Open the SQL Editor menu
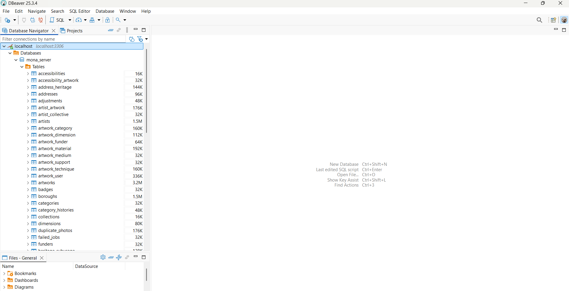 pyautogui.click(x=80, y=11)
